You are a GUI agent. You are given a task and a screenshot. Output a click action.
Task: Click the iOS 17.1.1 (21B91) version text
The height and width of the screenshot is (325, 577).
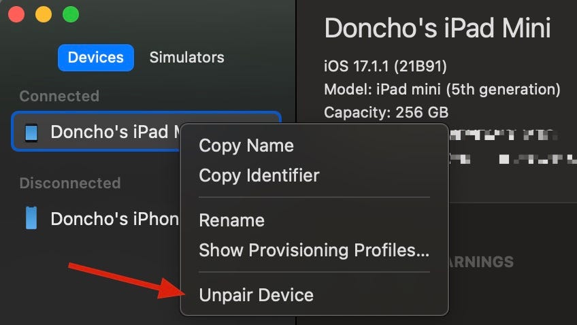385,67
